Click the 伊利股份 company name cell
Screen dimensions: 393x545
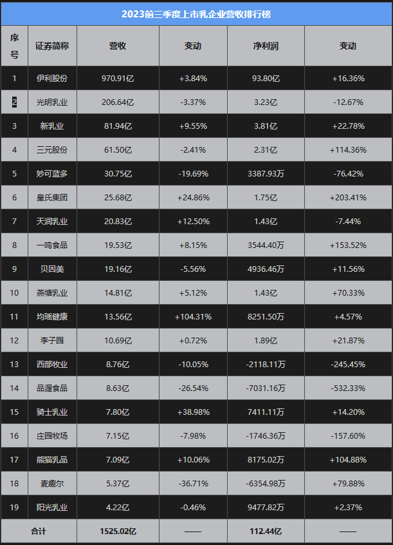click(x=52, y=78)
